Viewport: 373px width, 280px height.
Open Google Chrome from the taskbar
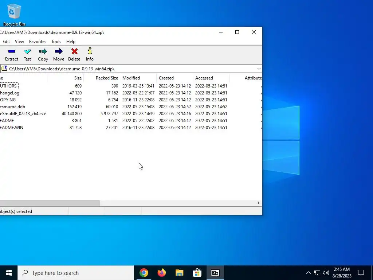pos(144,273)
